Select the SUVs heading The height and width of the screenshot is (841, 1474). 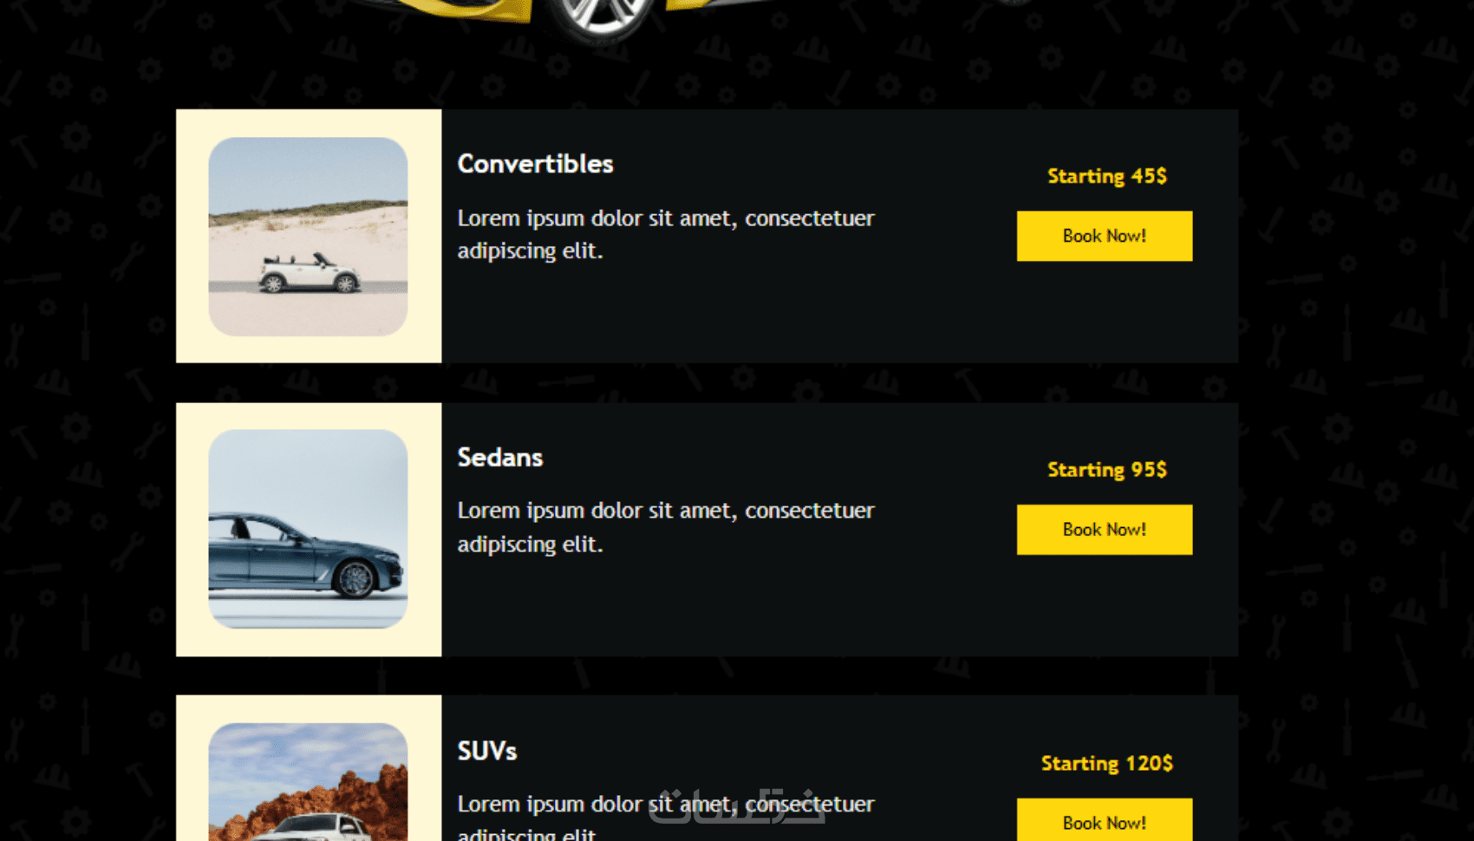coord(487,751)
